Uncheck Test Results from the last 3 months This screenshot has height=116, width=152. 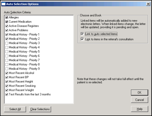pos(7,94)
